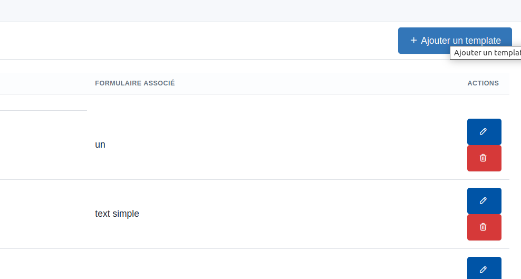Select the "un" form cell text

[100, 145]
